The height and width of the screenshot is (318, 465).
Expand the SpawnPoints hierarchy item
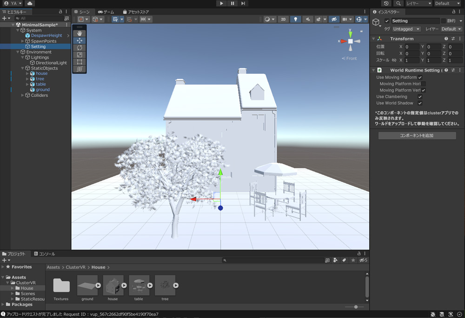[22, 41]
